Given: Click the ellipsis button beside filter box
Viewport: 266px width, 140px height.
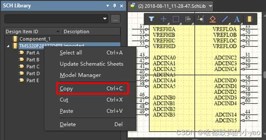Looking at the screenshot, I should 116,19.
